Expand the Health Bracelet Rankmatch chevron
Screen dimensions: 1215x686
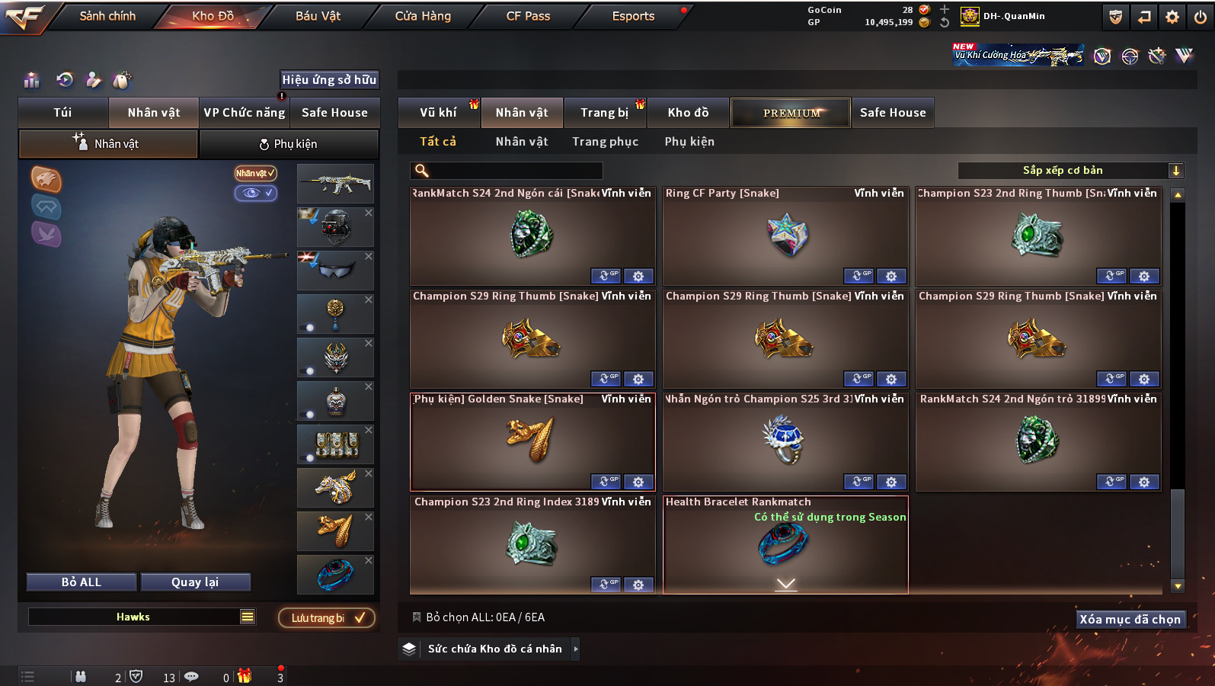click(x=786, y=585)
